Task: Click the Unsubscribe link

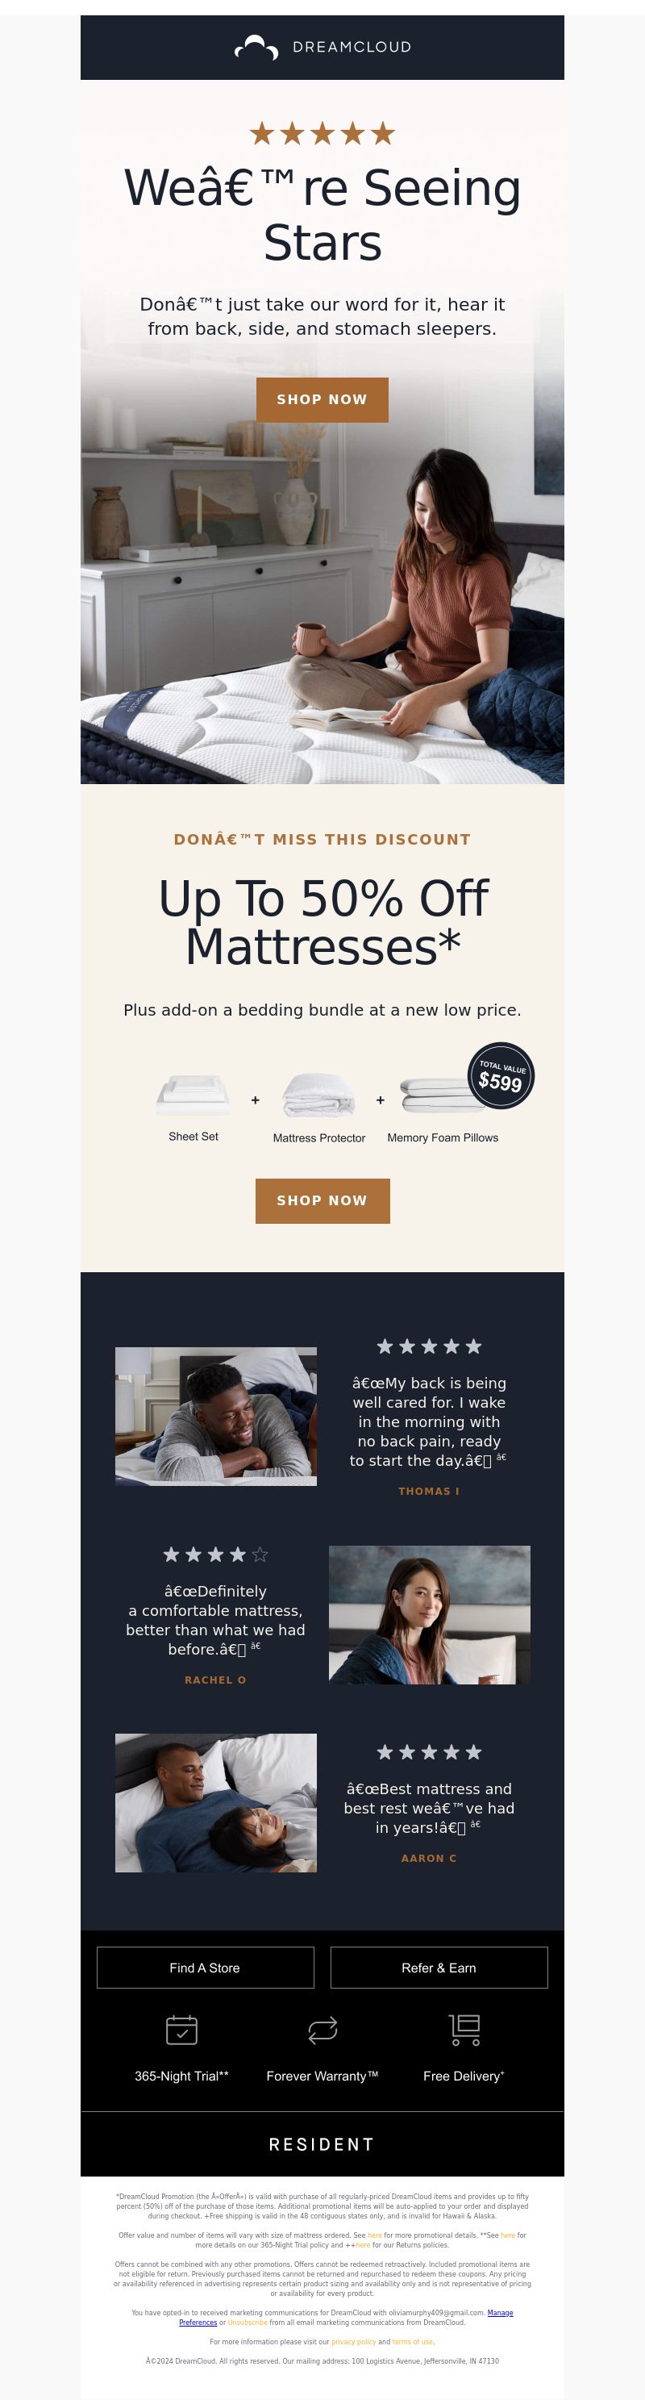Action: click(248, 2323)
